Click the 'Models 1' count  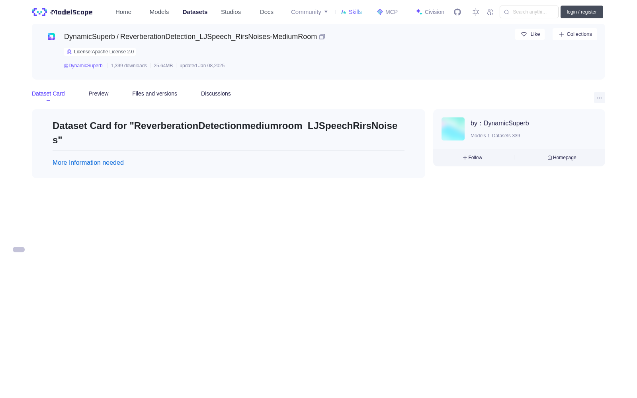[x=480, y=136]
